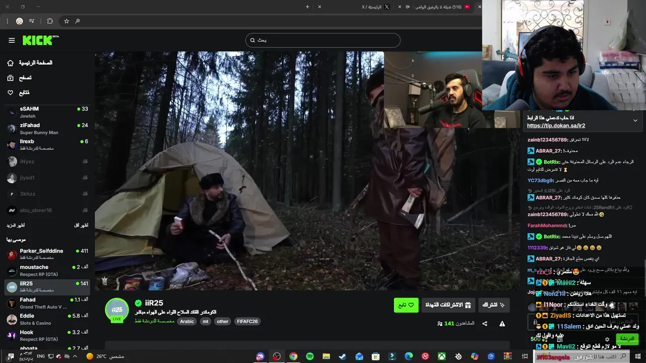Open the weather widget showing 26°C
This screenshot has width=646, height=363.
[x=105, y=356]
